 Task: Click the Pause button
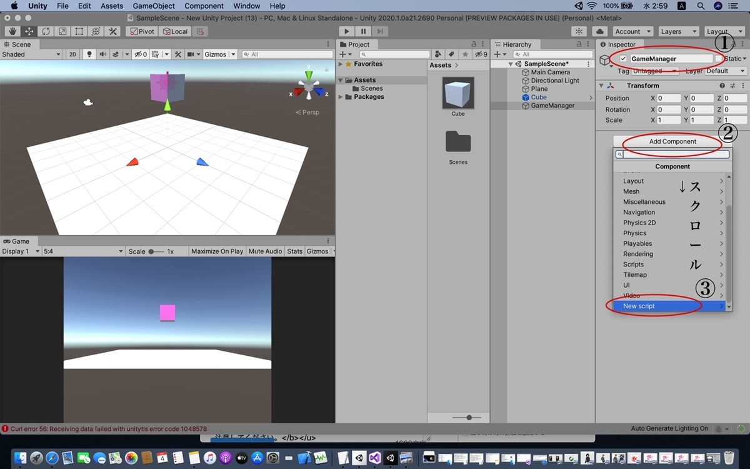point(363,31)
